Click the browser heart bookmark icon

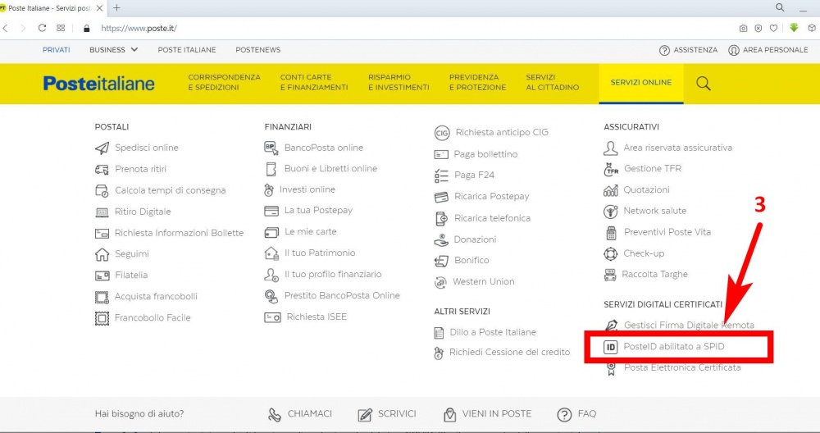(773, 28)
